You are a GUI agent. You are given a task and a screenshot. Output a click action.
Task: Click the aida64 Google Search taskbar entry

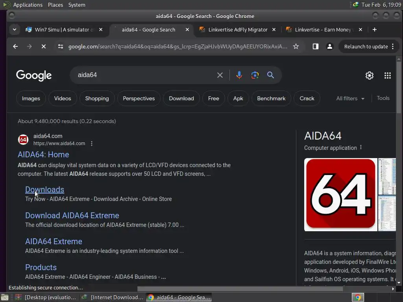pyautogui.click(x=179, y=297)
